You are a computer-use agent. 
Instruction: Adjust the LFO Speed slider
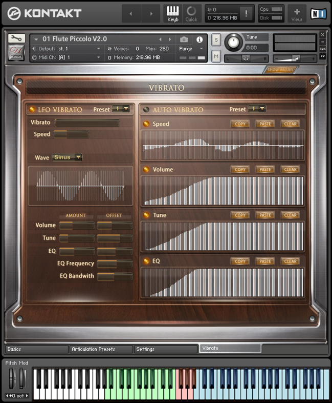[x=71, y=134]
